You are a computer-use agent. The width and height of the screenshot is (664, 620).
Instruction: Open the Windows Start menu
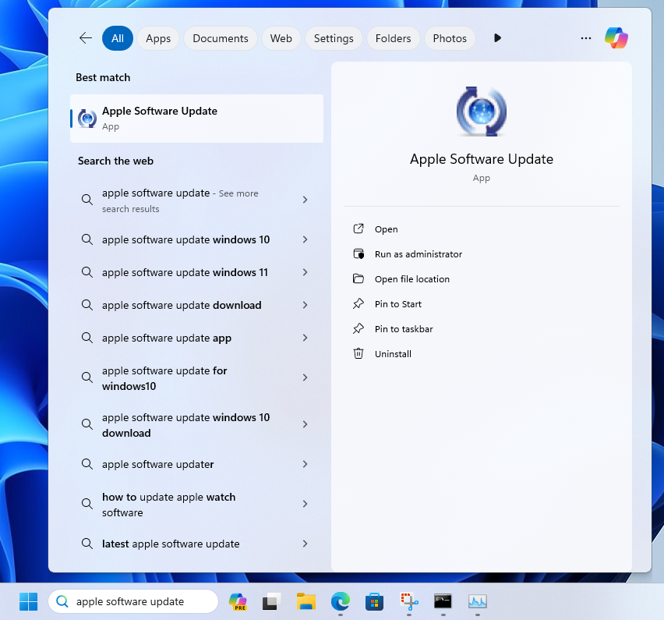tap(28, 601)
